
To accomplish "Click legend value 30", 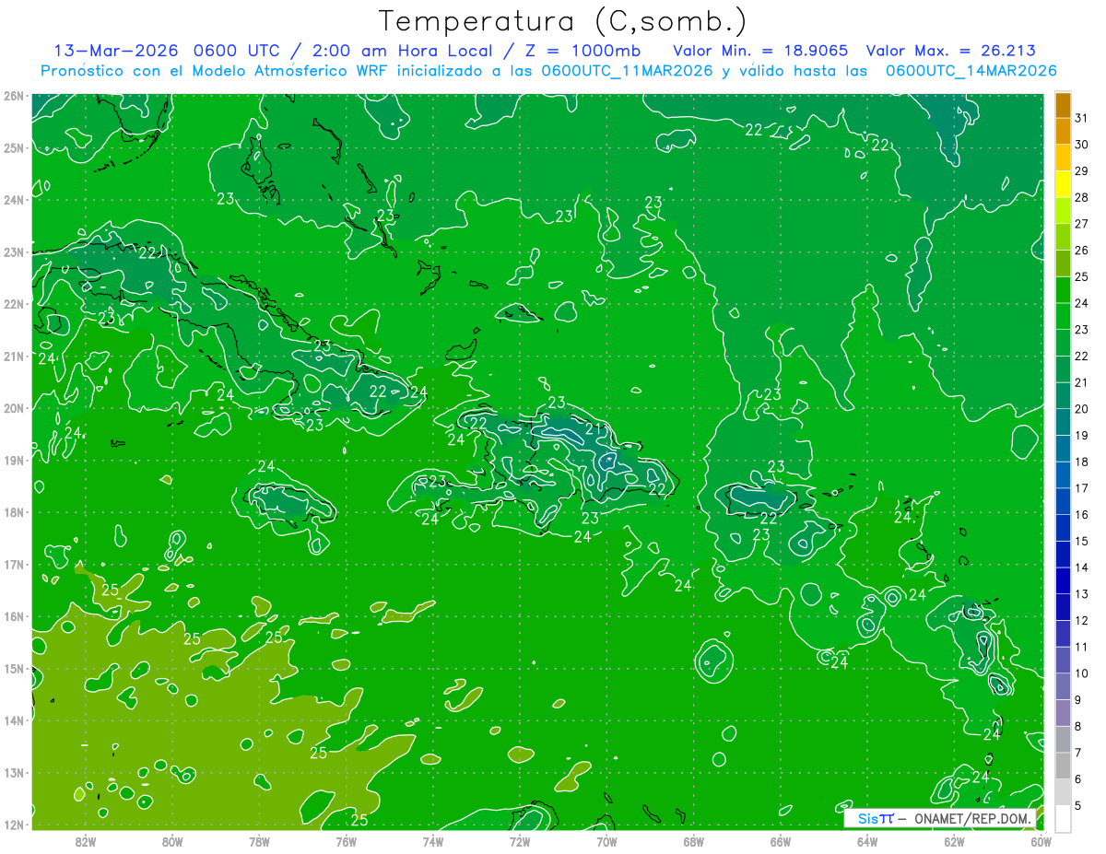I will [1082, 145].
